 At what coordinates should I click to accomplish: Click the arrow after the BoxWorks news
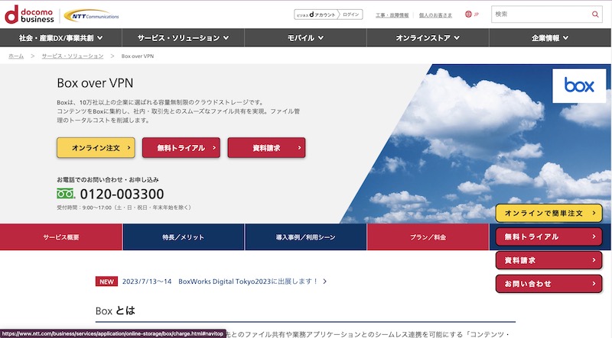coord(324,281)
